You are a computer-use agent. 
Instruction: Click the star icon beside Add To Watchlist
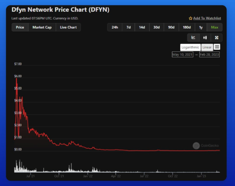tap(191, 18)
